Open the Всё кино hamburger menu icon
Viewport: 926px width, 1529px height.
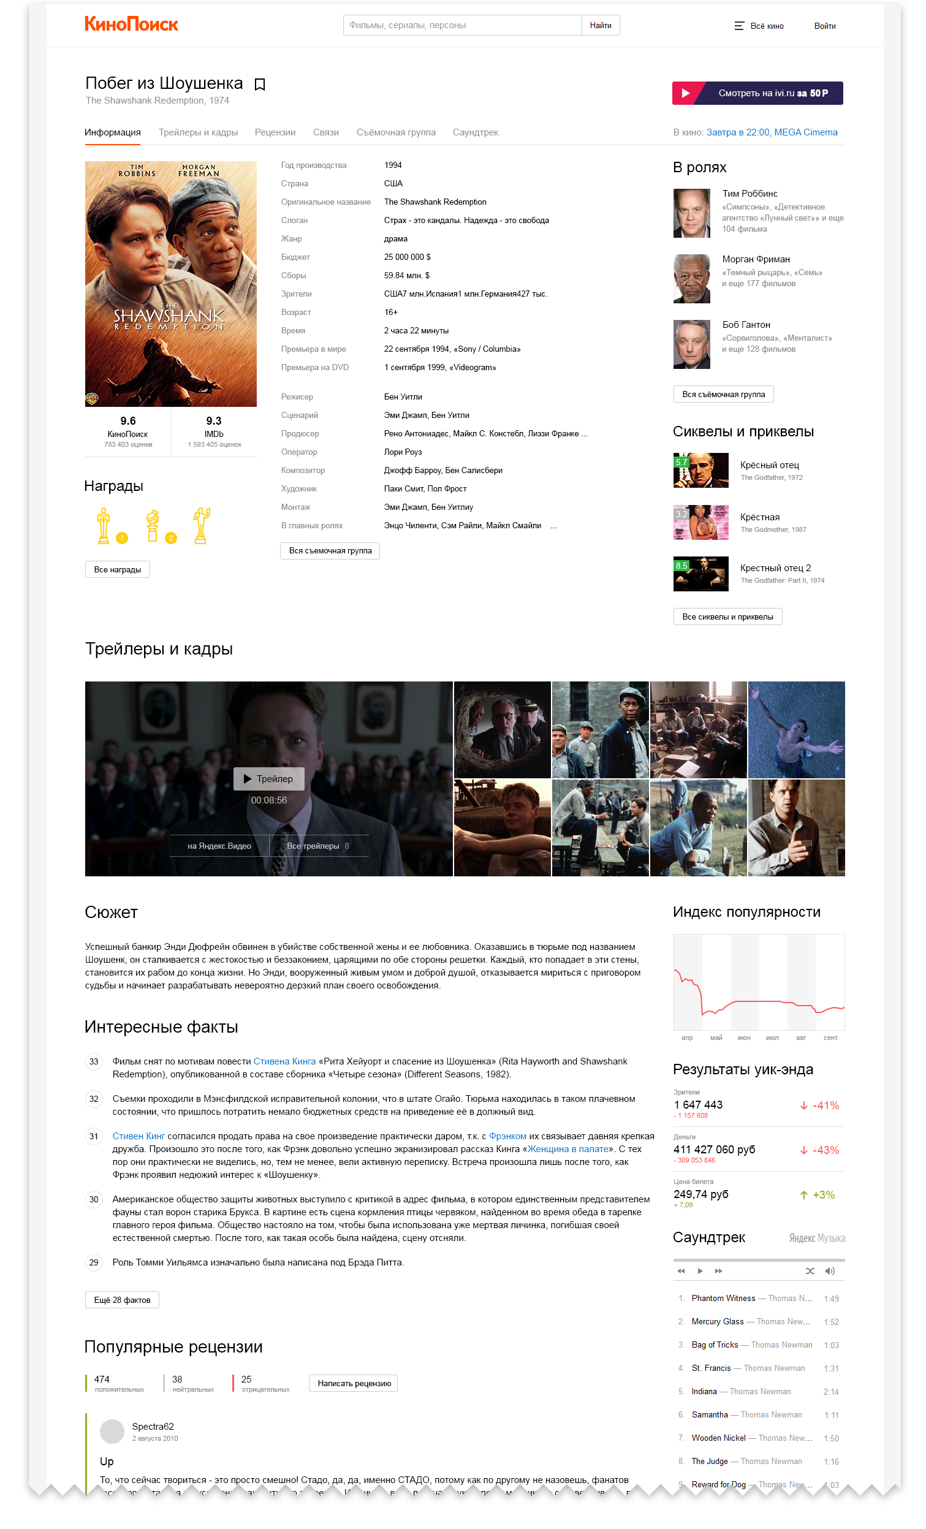pos(738,26)
